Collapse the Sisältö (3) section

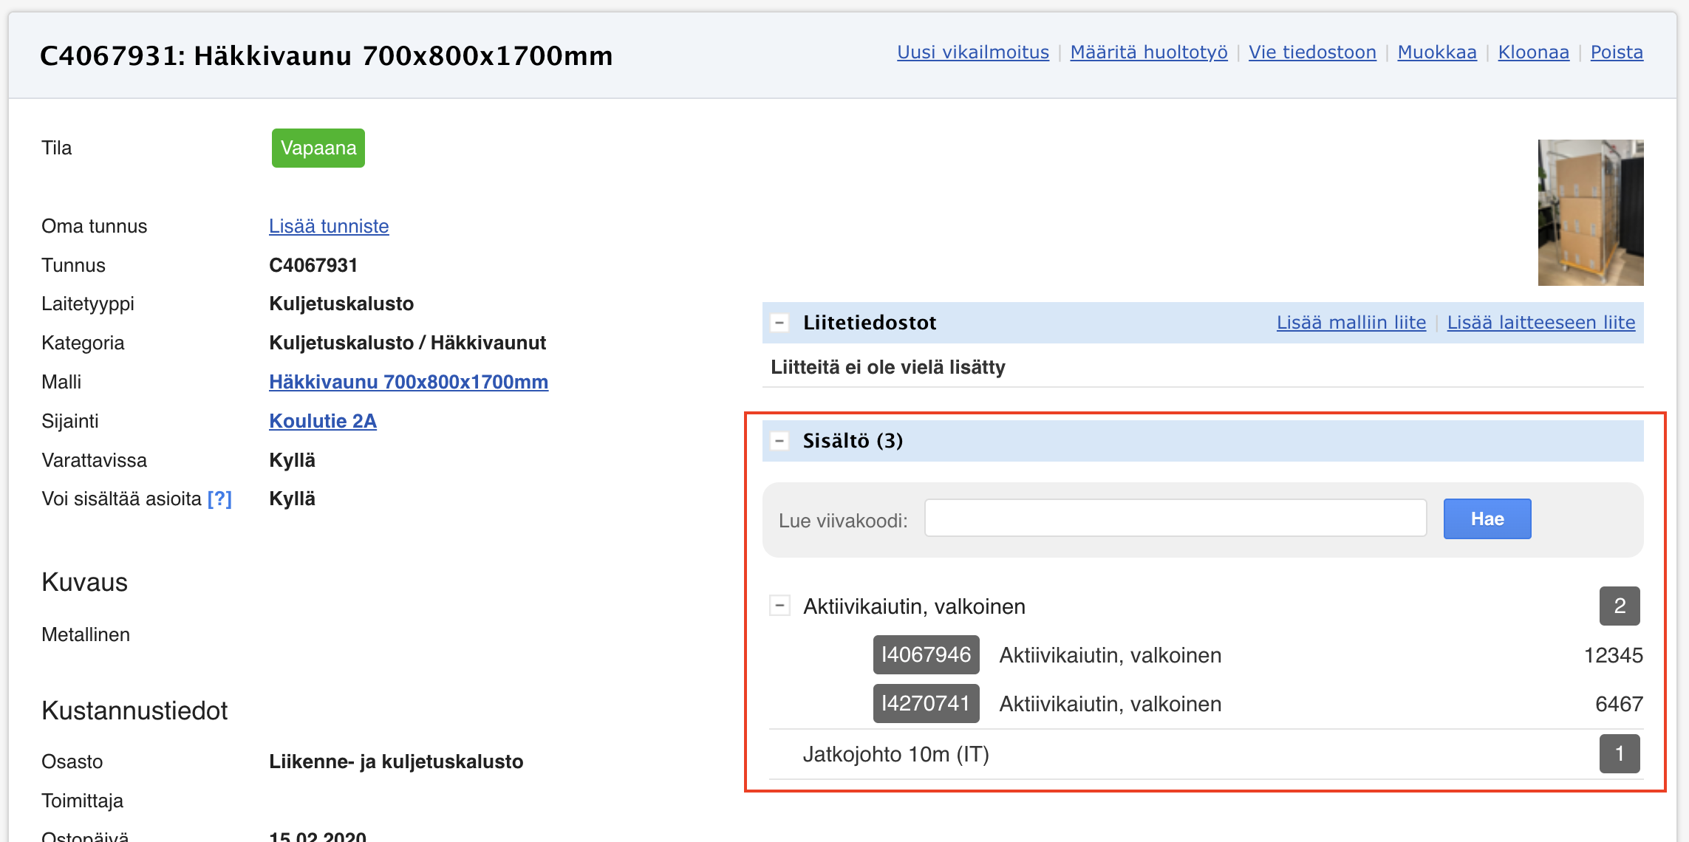pos(779,441)
